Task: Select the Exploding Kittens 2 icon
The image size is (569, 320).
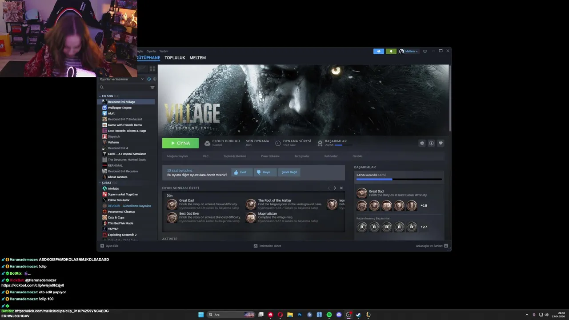Action: [104, 235]
